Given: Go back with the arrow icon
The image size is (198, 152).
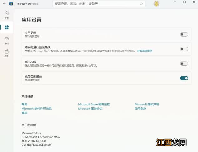Looking at the screenshot, I should pos(4,4).
